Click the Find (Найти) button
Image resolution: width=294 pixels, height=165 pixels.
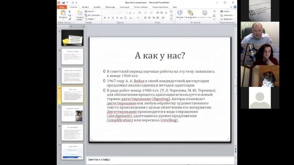pyautogui.click(x=225, y=11)
